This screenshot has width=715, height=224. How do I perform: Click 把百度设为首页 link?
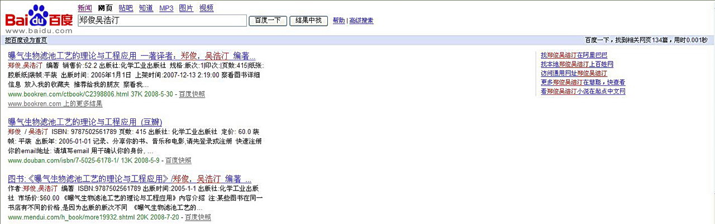pyautogui.click(x=26, y=40)
